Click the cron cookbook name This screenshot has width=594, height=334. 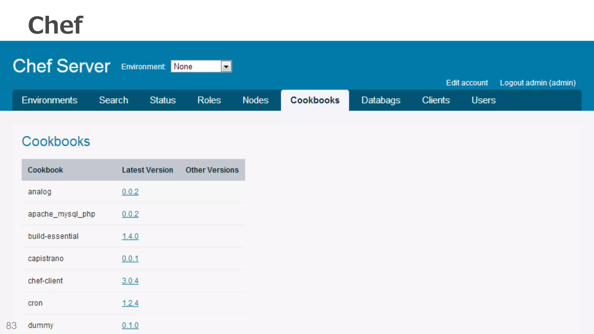(x=35, y=303)
